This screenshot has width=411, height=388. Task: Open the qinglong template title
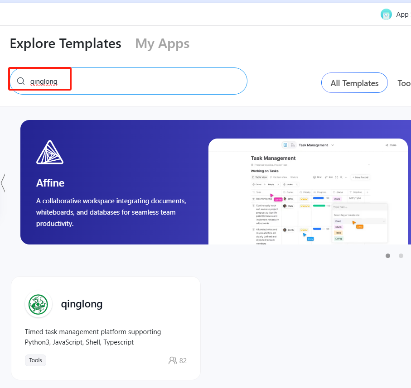pos(82,304)
